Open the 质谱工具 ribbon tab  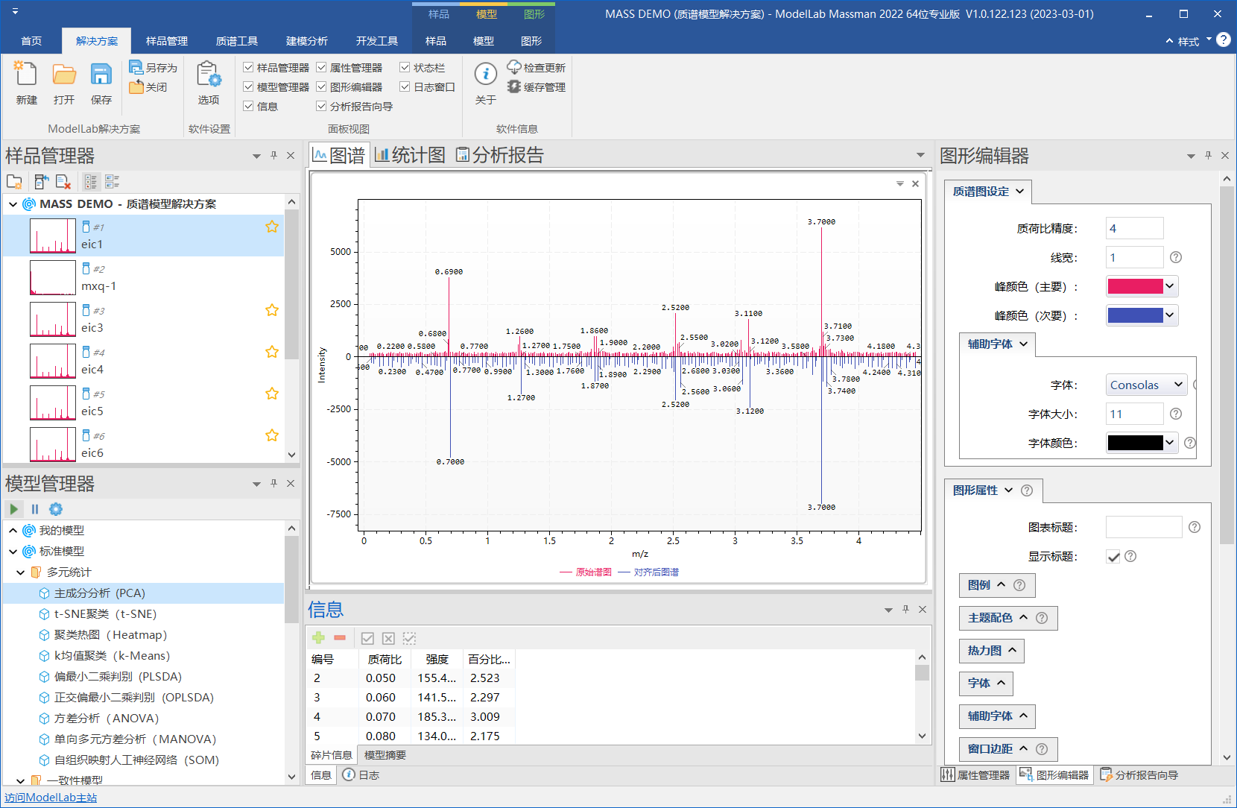click(237, 41)
